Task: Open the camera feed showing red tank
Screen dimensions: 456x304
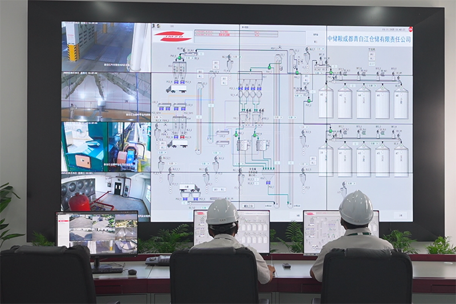Action: pos(105,195)
